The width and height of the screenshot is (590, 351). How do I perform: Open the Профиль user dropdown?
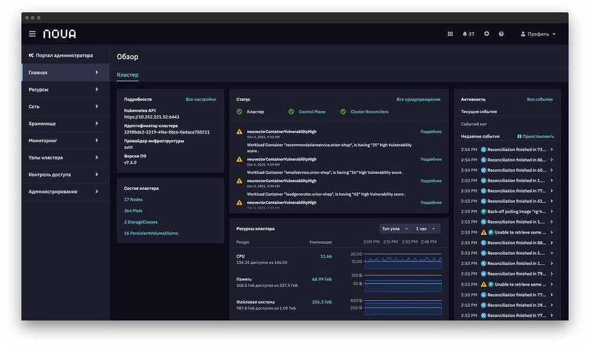[538, 34]
